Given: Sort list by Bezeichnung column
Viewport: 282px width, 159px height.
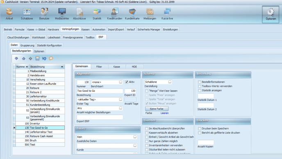Looking at the screenshot, I should point(47,66).
